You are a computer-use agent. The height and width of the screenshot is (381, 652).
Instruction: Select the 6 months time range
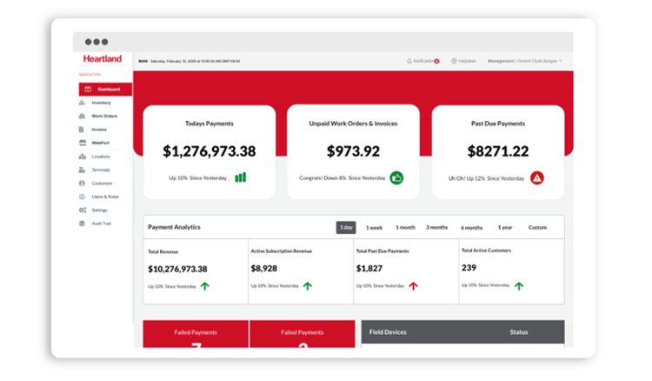471,227
